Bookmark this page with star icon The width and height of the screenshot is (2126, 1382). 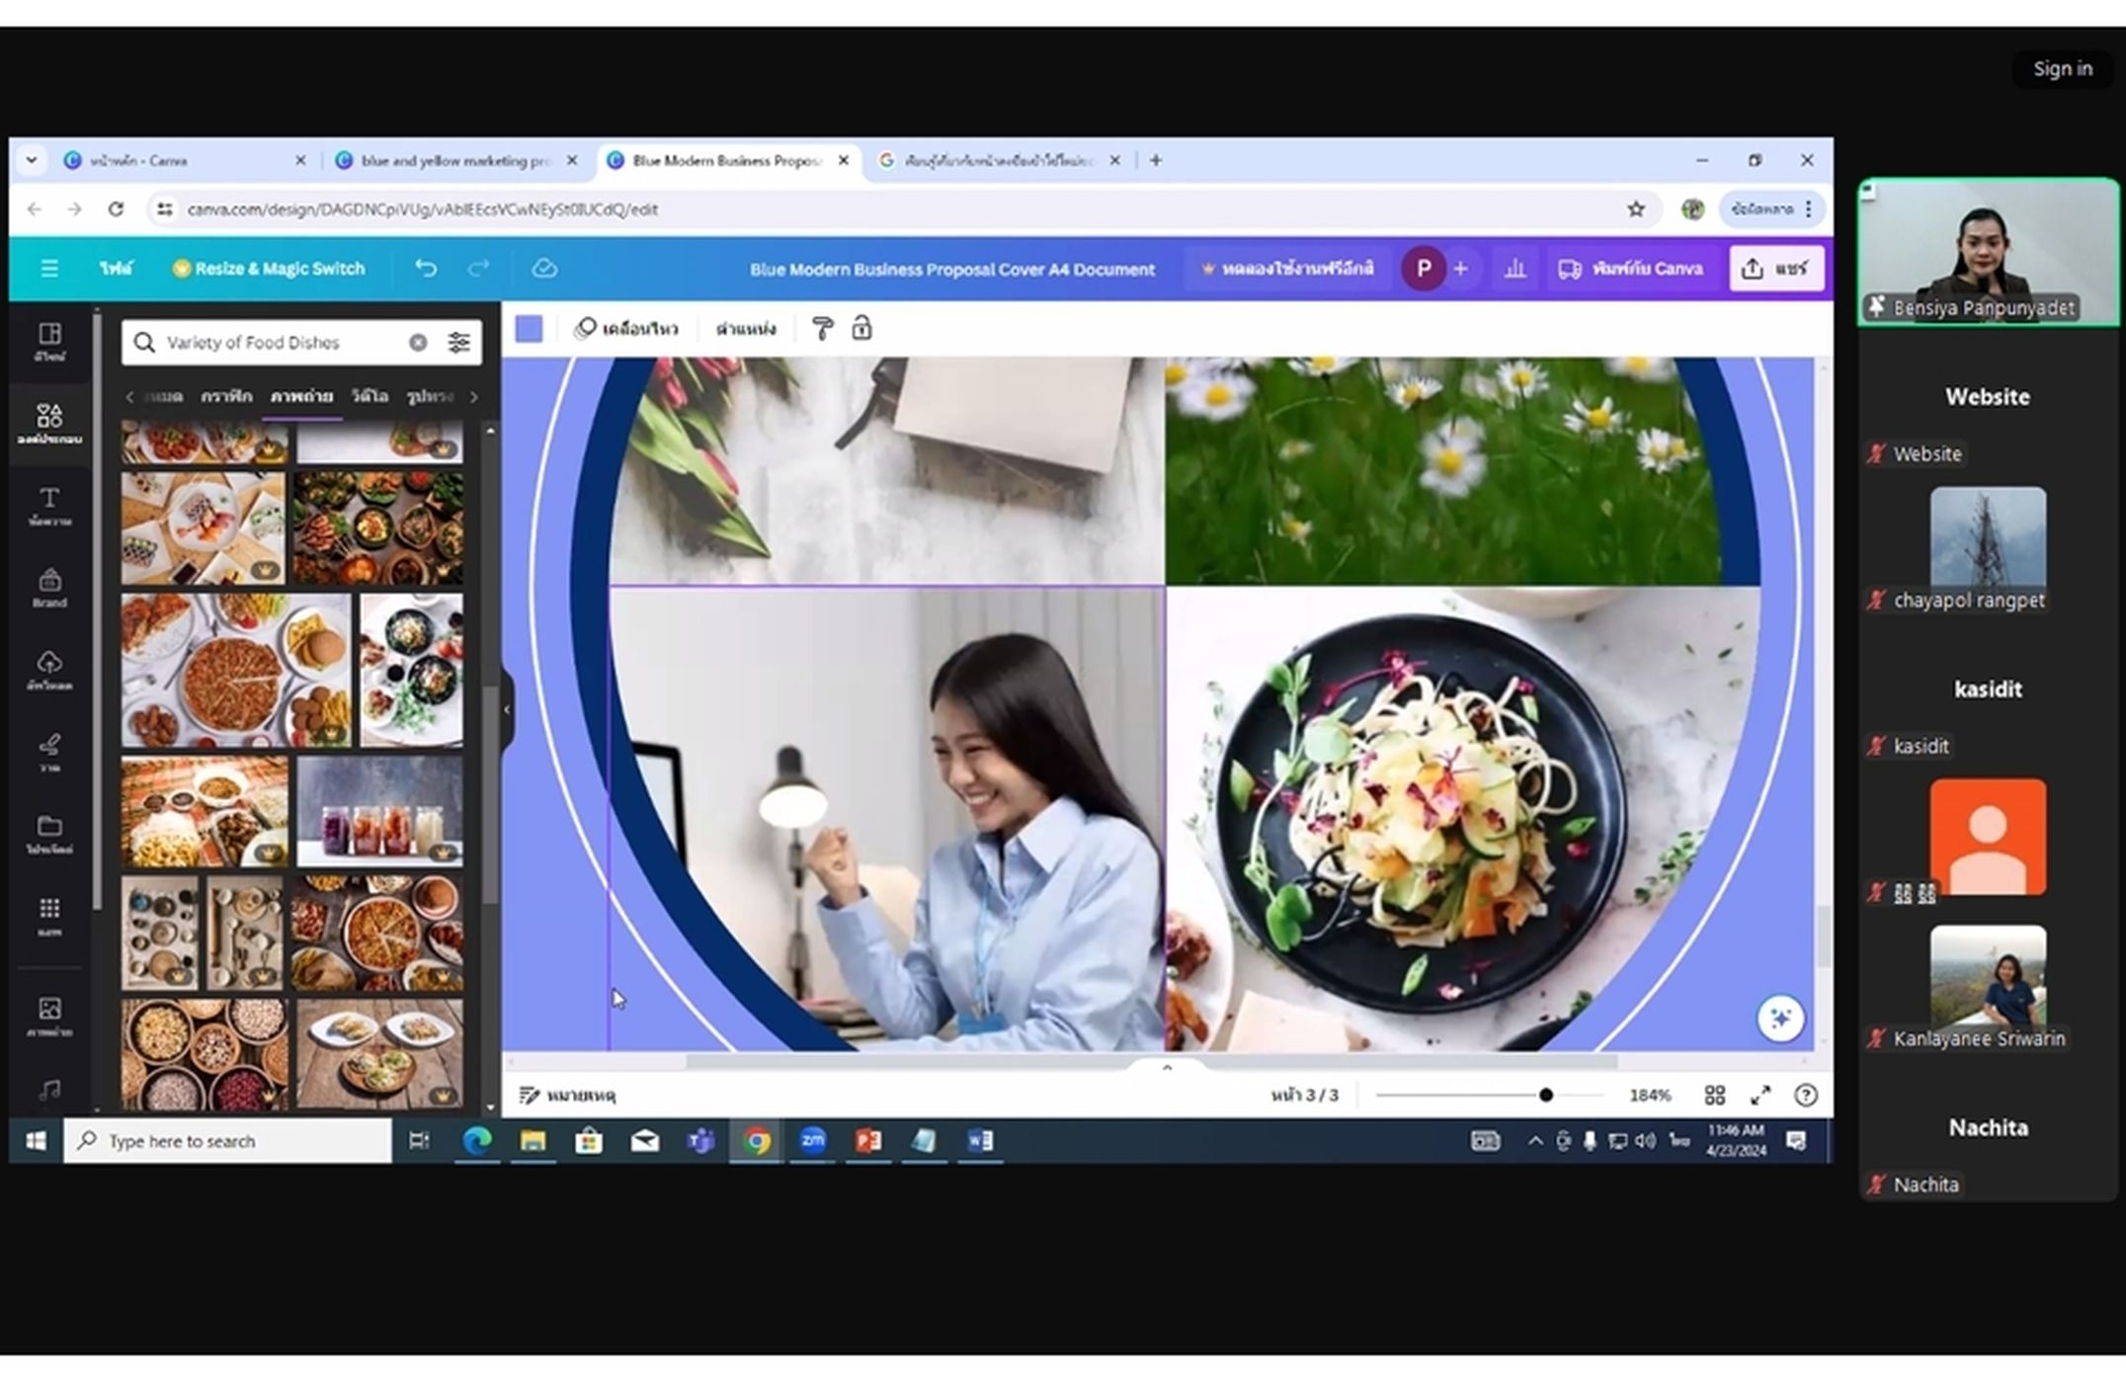click(1636, 208)
